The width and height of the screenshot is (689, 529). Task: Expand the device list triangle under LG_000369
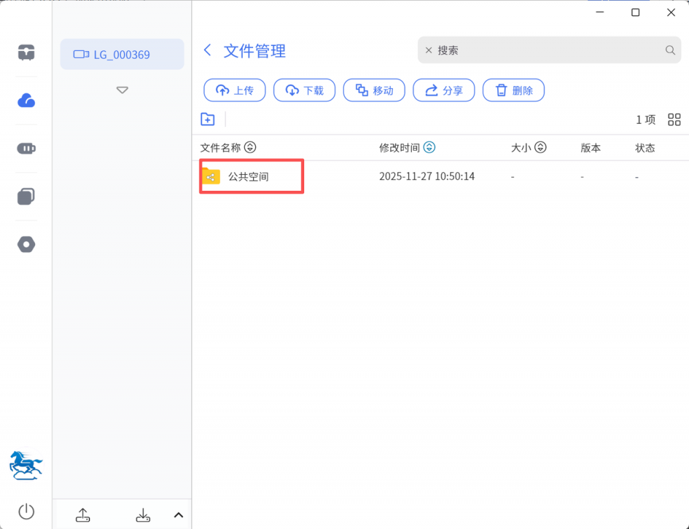click(x=122, y=89)
